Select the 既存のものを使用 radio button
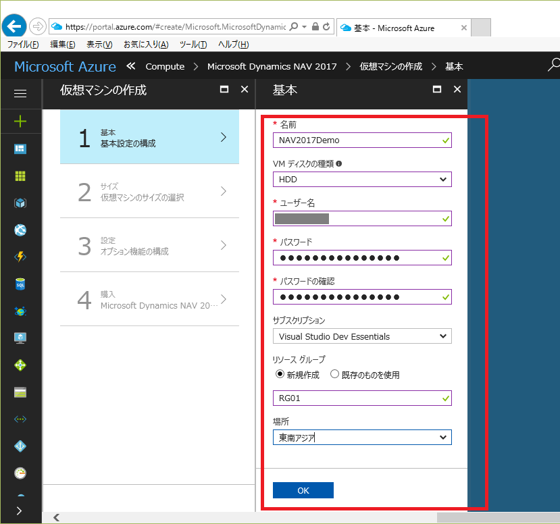This screenshot has width=560, height=524. tap(334, 374)
